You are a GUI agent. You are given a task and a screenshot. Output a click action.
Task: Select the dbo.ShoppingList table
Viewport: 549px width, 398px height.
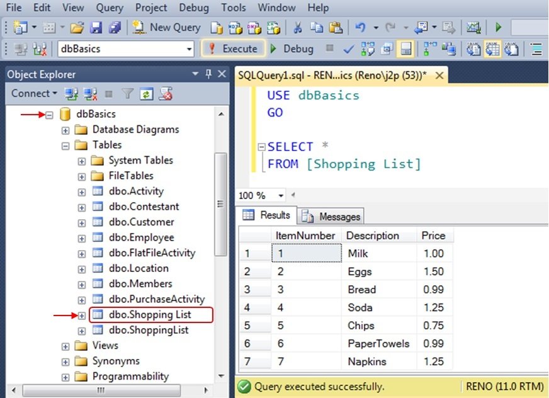click(149, 330)
